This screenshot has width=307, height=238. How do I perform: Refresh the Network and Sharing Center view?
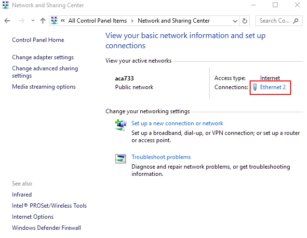245,21
